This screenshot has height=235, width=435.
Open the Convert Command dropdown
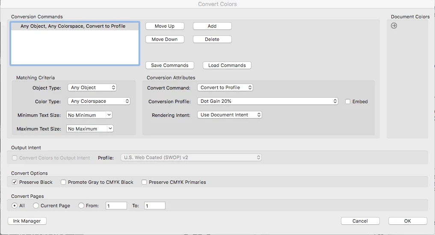(225, 87)
